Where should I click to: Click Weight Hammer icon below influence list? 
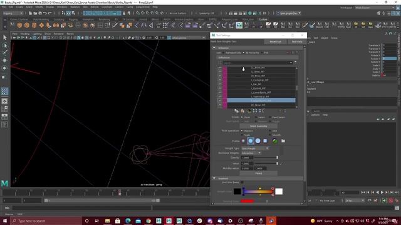[249, 111]
